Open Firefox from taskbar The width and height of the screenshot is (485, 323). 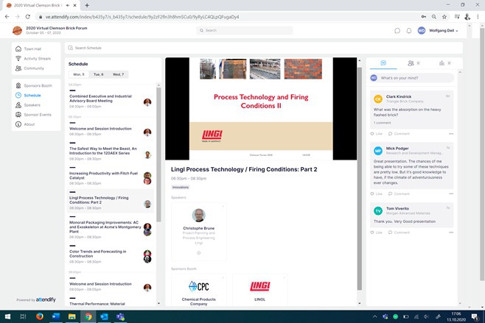pyautogui.click(x=40, y=316)
